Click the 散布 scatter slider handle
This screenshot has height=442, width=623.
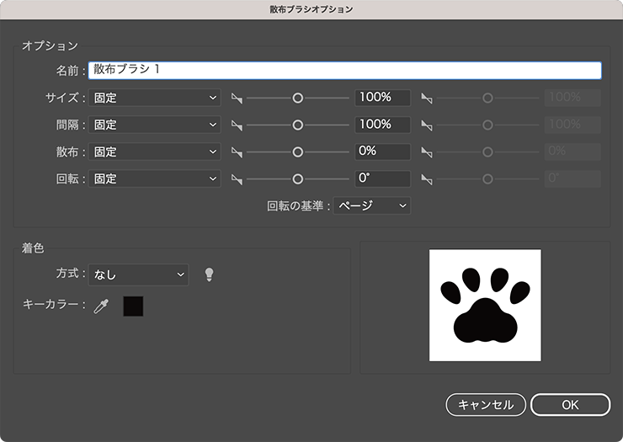click(297, 152)
